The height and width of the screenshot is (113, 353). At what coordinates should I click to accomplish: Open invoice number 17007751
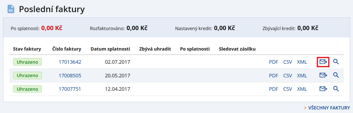click(70, 89)
